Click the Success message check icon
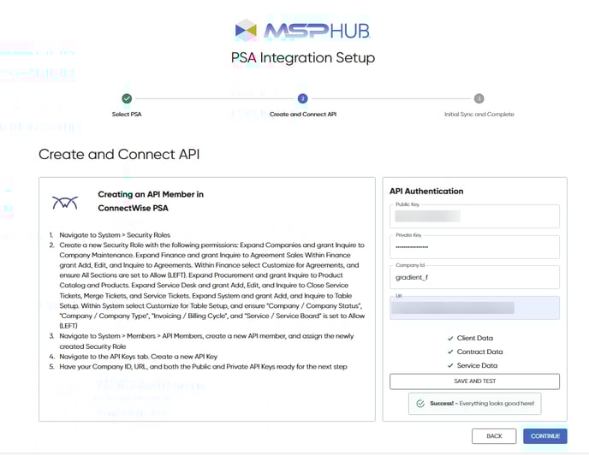The image size is (589, 455). pyautogui.click(x=420, y=404)
